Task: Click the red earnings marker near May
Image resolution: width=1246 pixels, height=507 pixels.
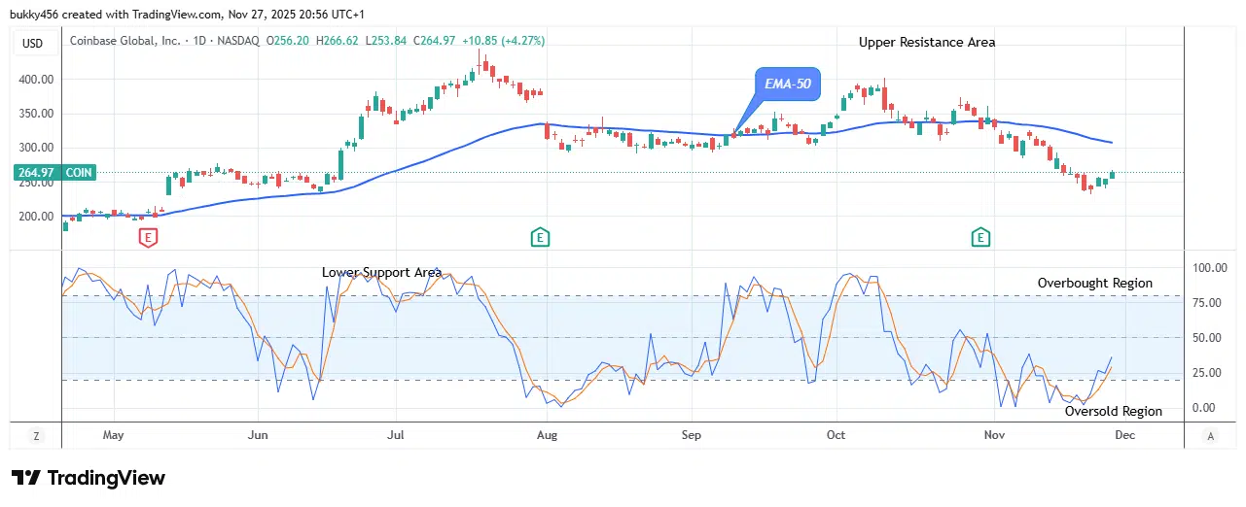Action: (x=148, y=236)
